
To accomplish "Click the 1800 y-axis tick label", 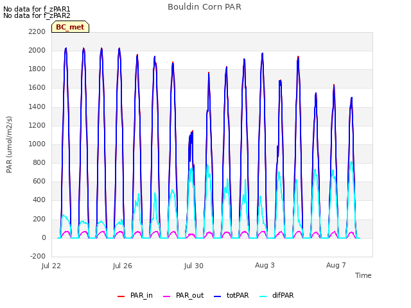I will (x=37, y=69).
